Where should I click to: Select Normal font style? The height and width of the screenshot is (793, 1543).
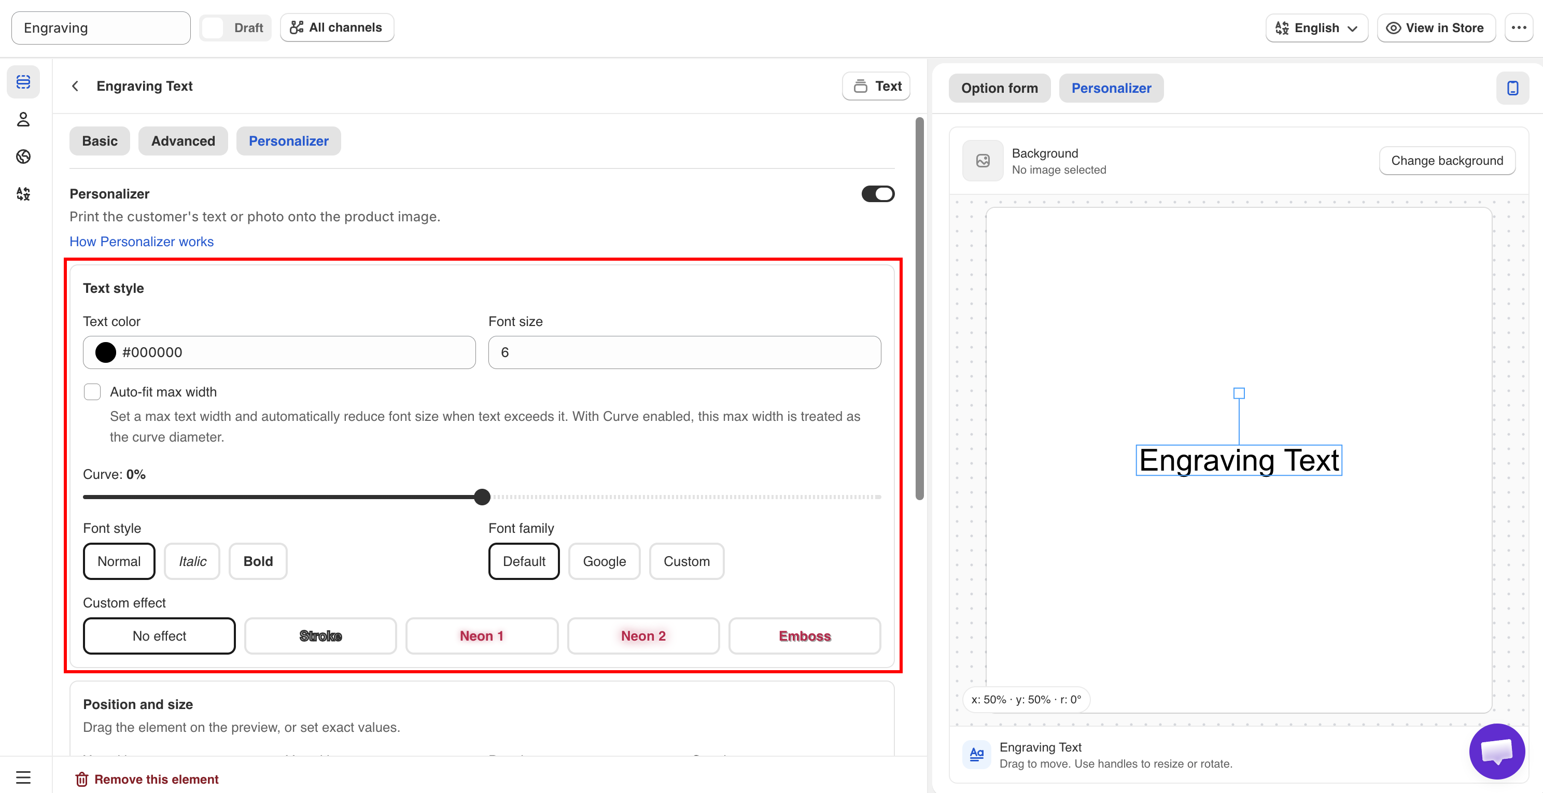[x=119, y=561]
